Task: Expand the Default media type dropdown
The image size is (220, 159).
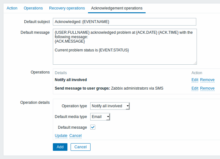Action: [x=100, y=117]
